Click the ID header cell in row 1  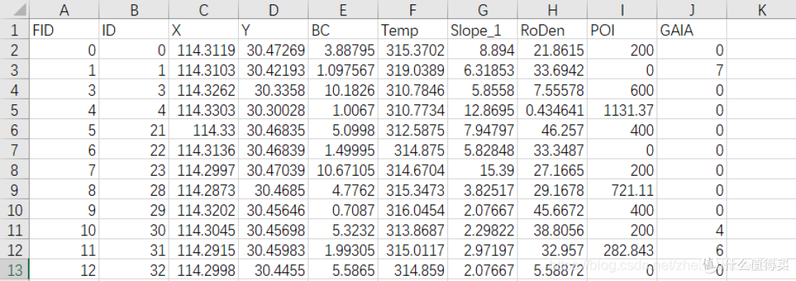coord(134,30)
